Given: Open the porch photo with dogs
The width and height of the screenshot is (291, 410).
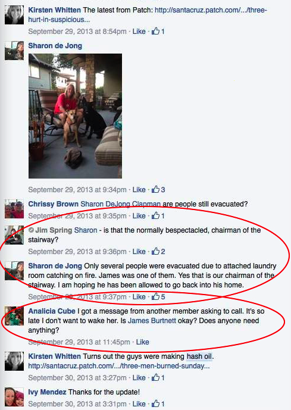Looking at the screenshot, I should pyautogui.click(x=76, y=116).
